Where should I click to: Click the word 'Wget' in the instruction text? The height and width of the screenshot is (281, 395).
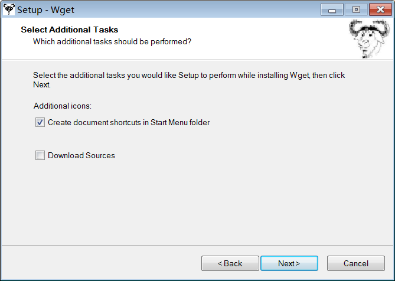point(300,76)
